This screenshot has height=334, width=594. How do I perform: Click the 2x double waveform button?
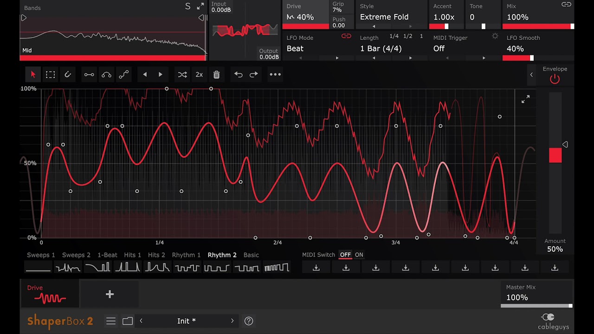pyautogui.click(x=199, y=74)
